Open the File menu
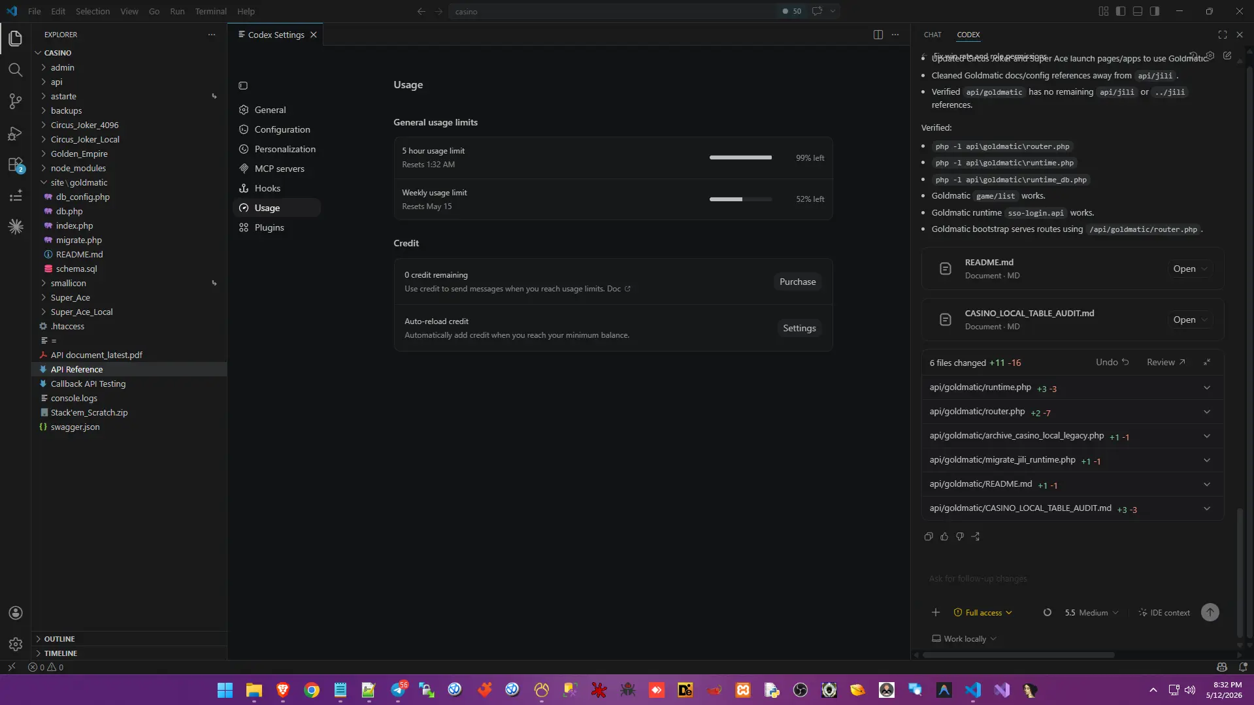The image size is (1254, 705). coord(35,11)
